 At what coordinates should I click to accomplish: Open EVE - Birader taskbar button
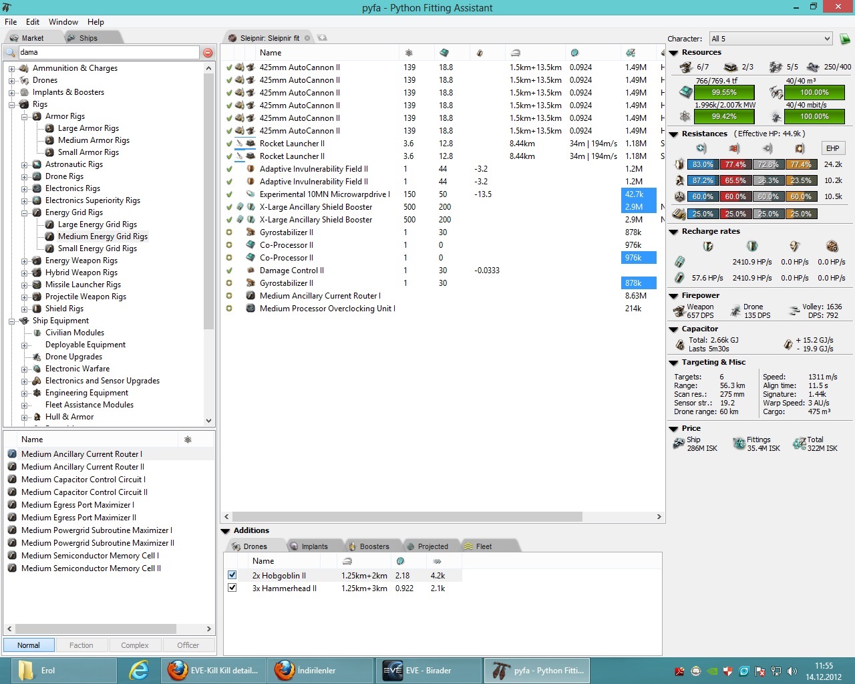[429, 671]
